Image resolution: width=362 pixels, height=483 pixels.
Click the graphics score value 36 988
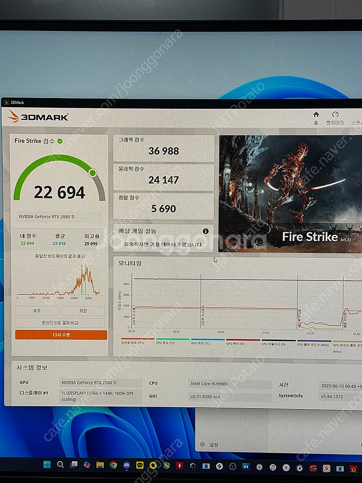point(164,151)
